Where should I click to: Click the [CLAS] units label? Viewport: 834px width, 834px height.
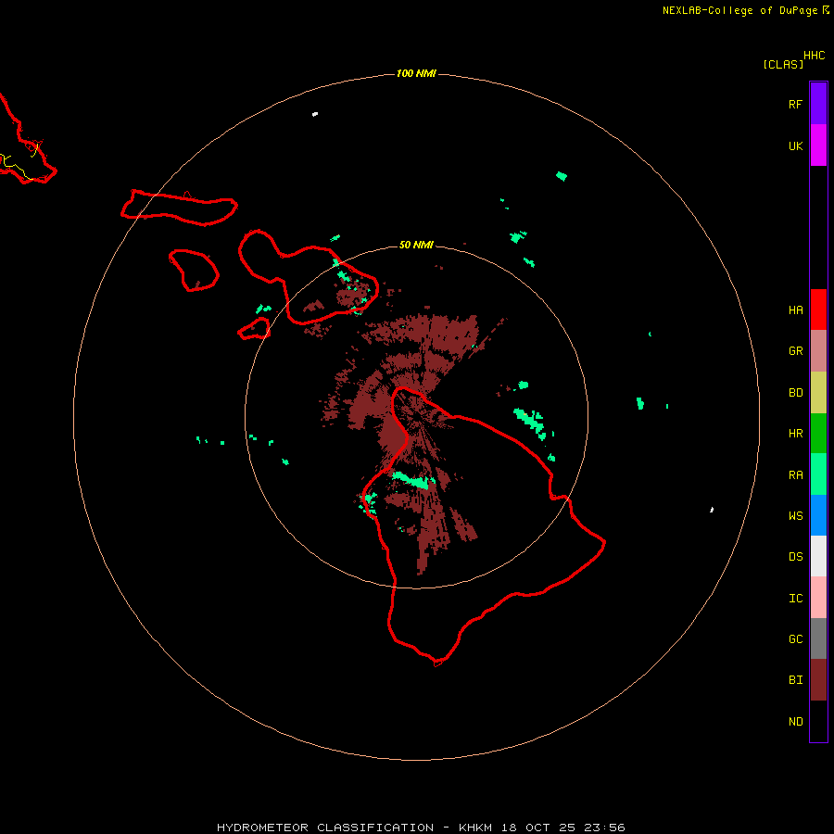(783, 64)
